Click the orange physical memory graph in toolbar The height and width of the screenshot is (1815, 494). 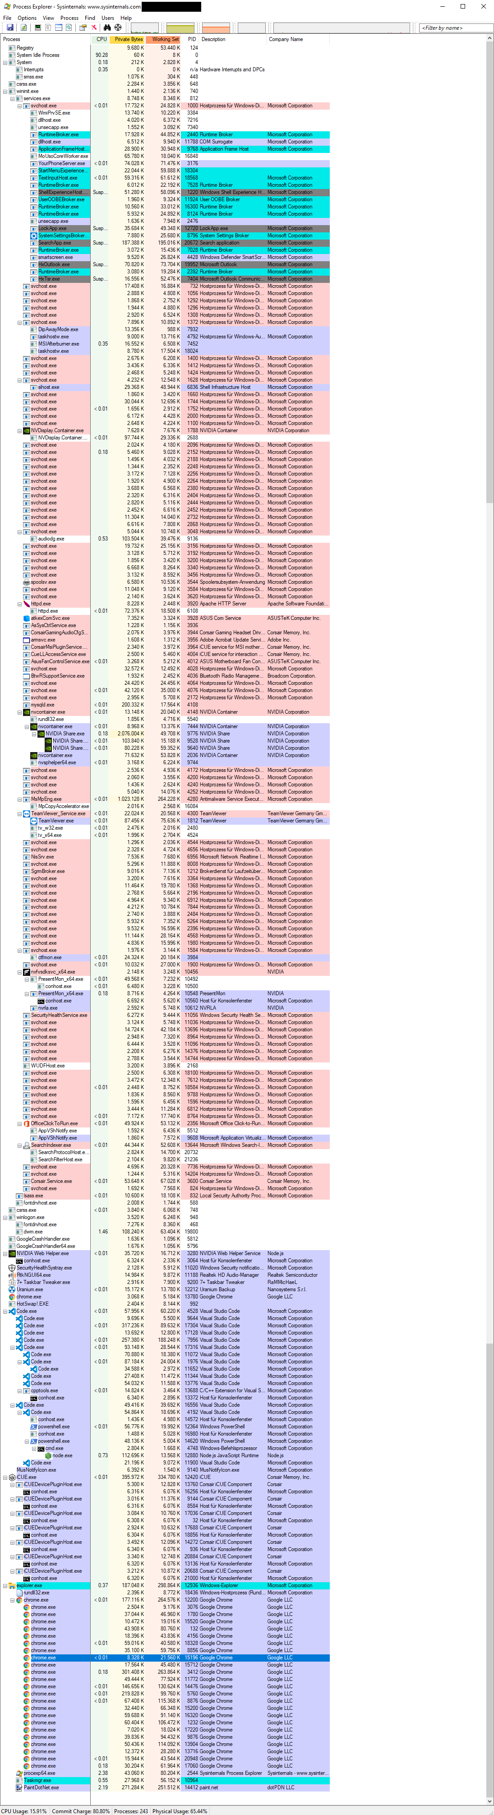[x=217, y=28]
